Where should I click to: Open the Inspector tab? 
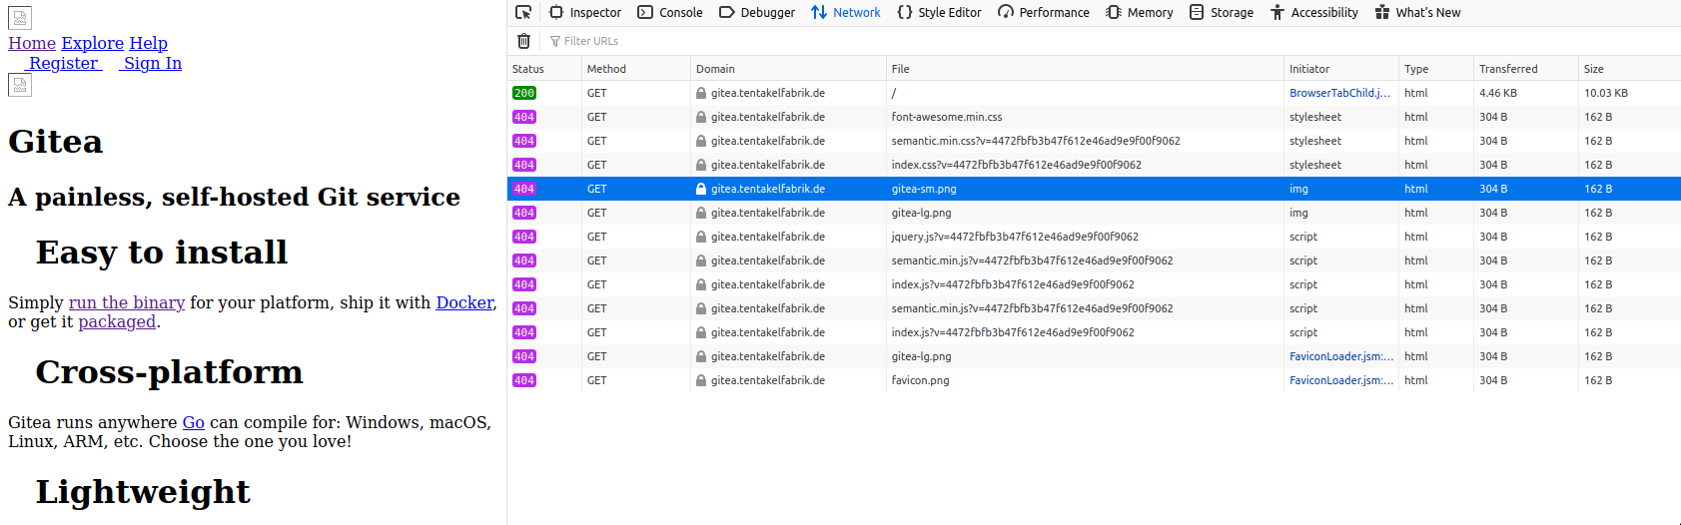click(585, 12)
